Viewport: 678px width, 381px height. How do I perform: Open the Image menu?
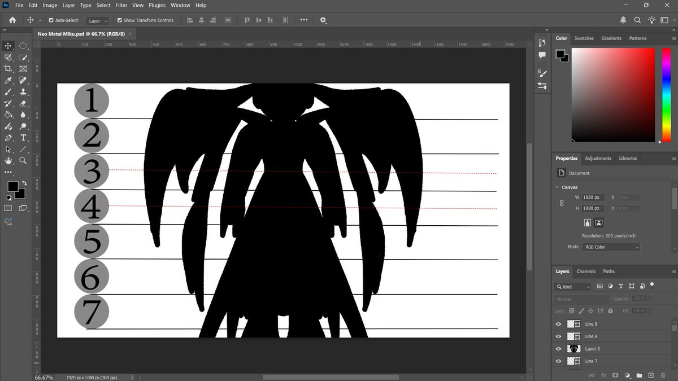[50, 5]
